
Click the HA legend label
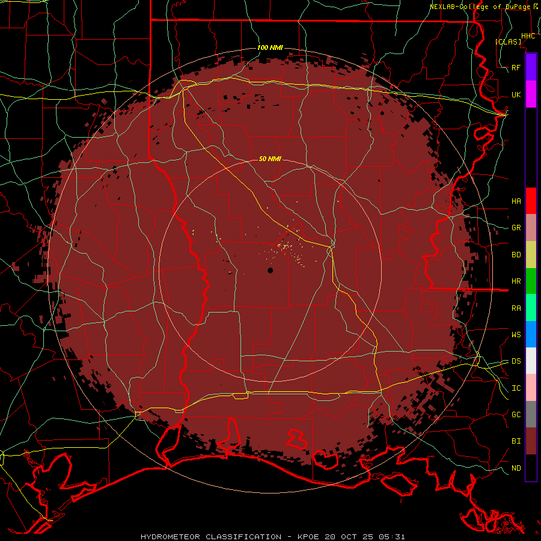tap(516, 201)
